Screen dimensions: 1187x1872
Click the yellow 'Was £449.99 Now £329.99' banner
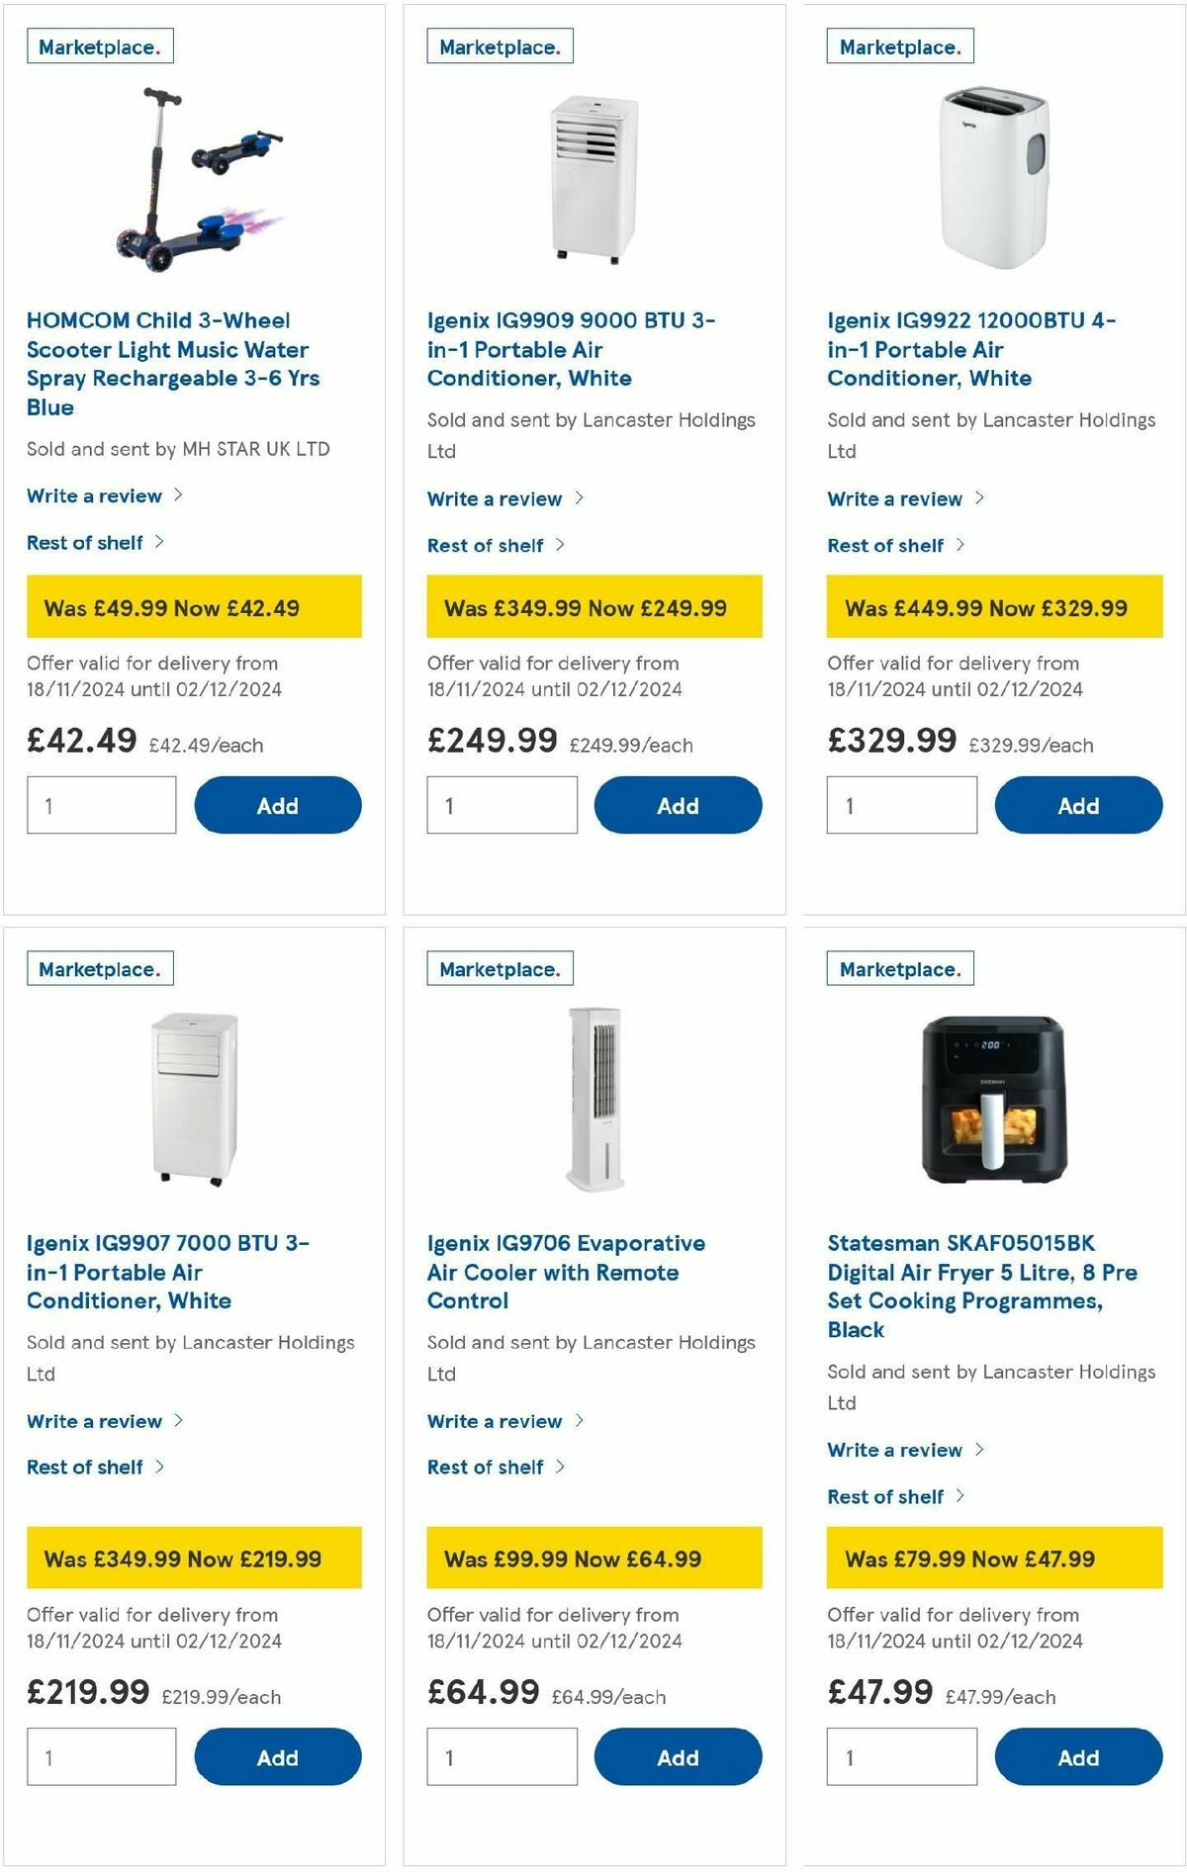(x=990, y=605)
